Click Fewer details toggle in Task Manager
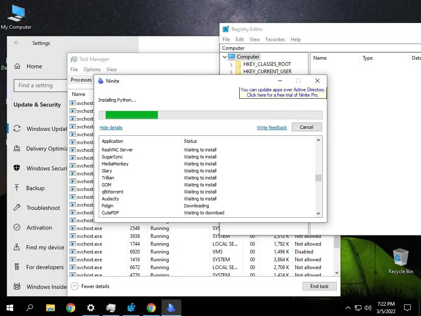This screenshot has height=316, width=421. click(x=90, y=286)
